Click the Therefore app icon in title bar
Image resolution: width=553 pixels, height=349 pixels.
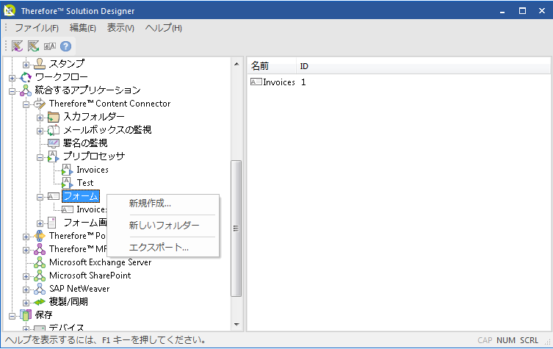click(10, 10)
